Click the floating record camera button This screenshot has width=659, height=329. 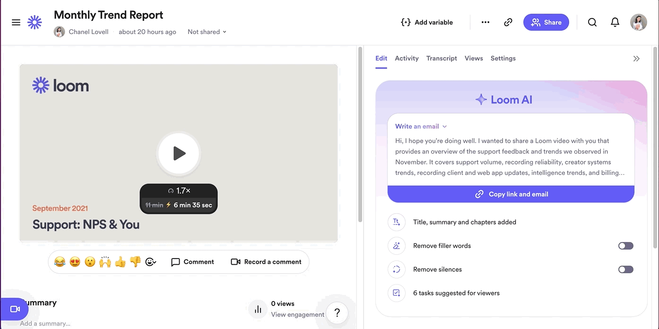(x=15, y=309)
